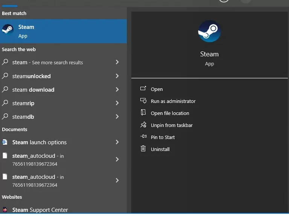Click second steam_autocloud file name
289x216 pixels.
pos(34,177)
